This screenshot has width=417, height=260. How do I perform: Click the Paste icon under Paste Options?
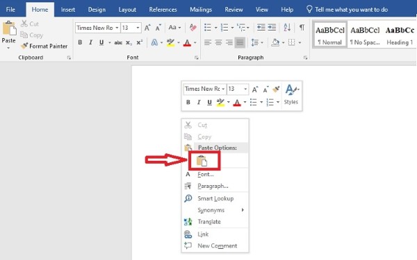pyautogui.click(x=202, y=161)
